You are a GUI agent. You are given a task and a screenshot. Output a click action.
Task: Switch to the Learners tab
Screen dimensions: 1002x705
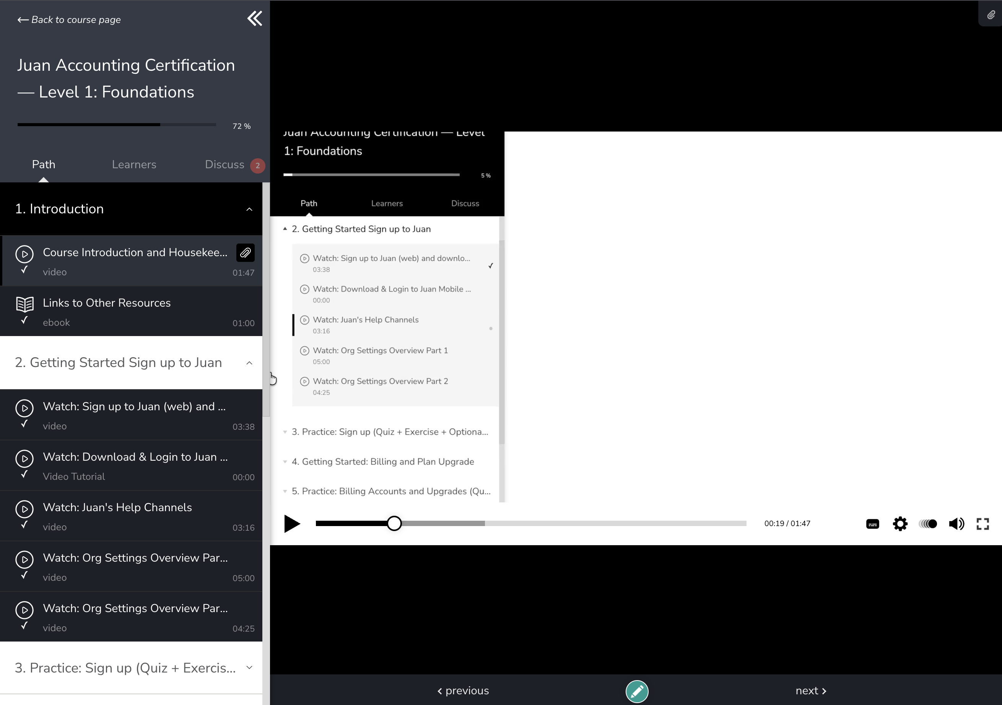click(134, 164)
